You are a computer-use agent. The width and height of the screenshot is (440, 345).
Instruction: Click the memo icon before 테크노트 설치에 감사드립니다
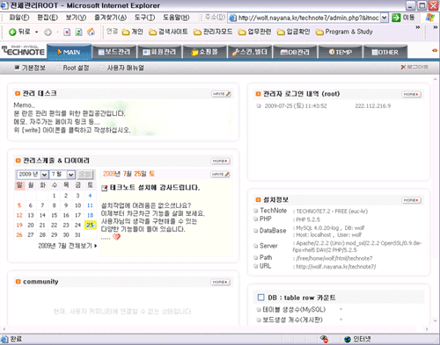tap(105, 188)
